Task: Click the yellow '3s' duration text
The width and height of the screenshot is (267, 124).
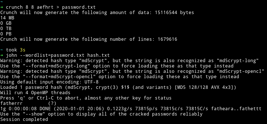Action: [x=23, y=50]
